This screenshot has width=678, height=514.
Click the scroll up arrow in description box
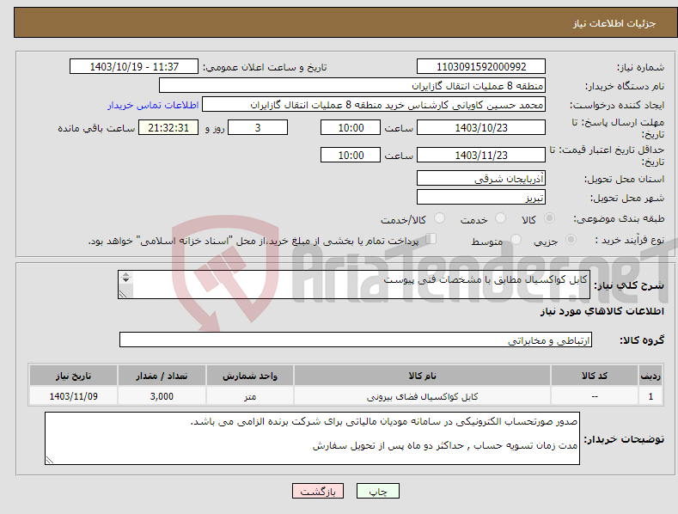click(125, 274)
